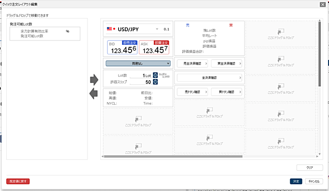Screen dimensions: 329x191
Task: Decrease Lot数 with the down stepper arrow
Action: click(x=155, y=77)
